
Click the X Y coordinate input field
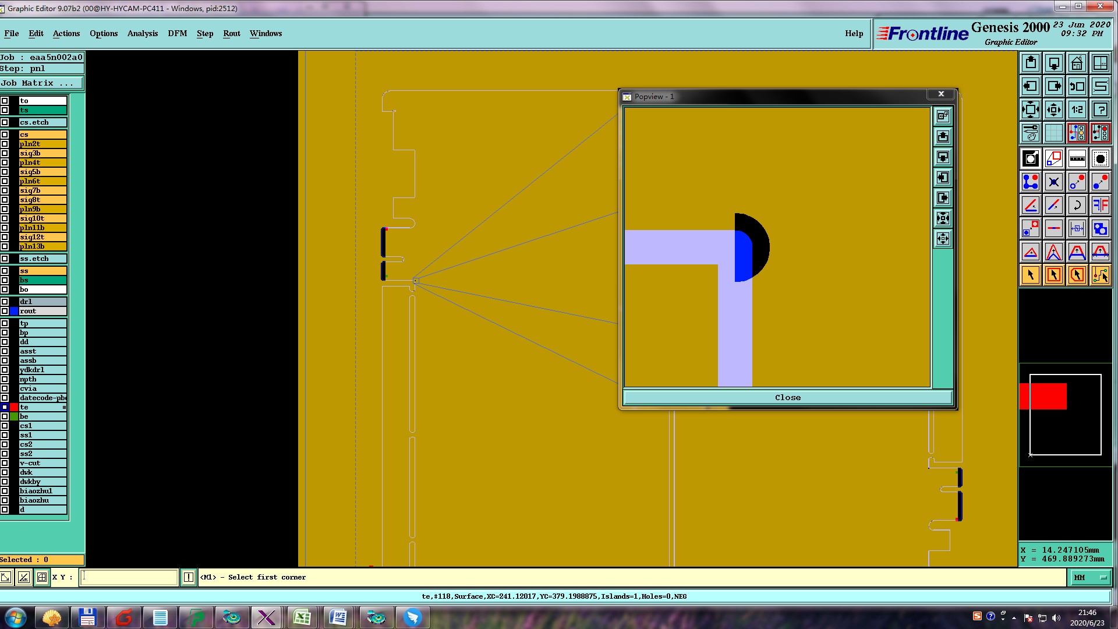[x=129, y=577]
